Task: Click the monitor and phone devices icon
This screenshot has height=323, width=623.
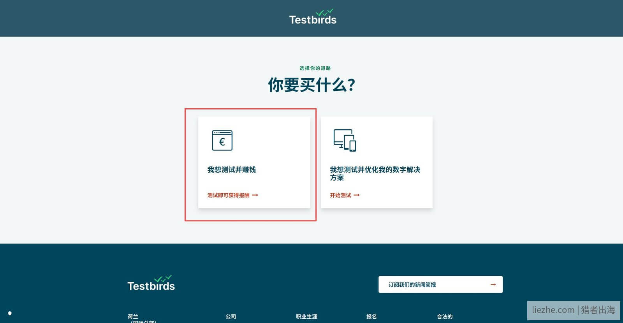Action: [345, 140]
